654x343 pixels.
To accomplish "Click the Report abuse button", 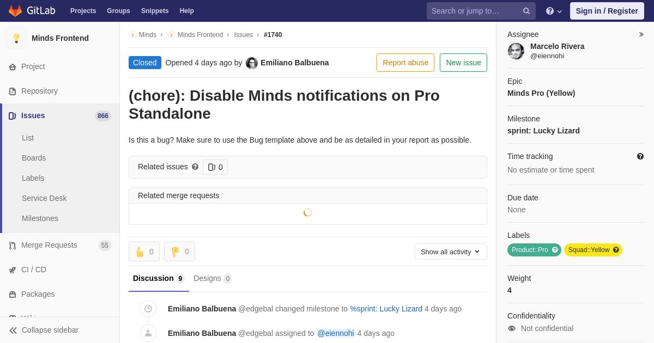I will (x=405, y=63).
